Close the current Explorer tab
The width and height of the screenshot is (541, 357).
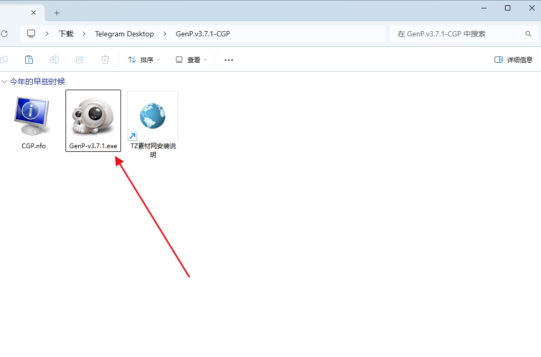pyautogui.click(x=33, y=13)
